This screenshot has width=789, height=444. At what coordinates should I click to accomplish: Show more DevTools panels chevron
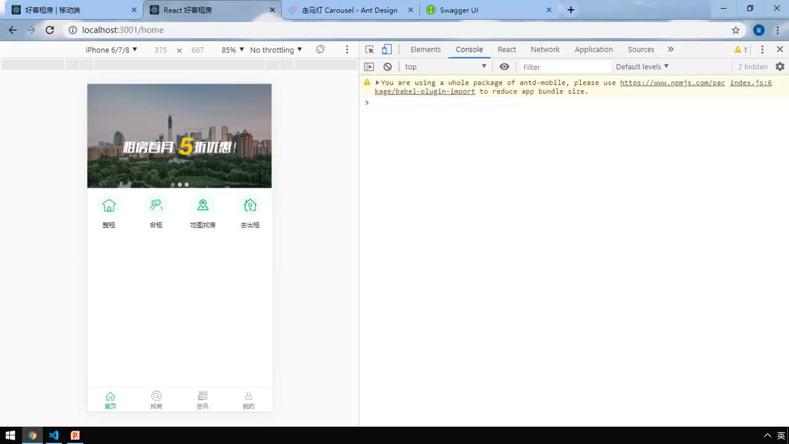[670, 49]
